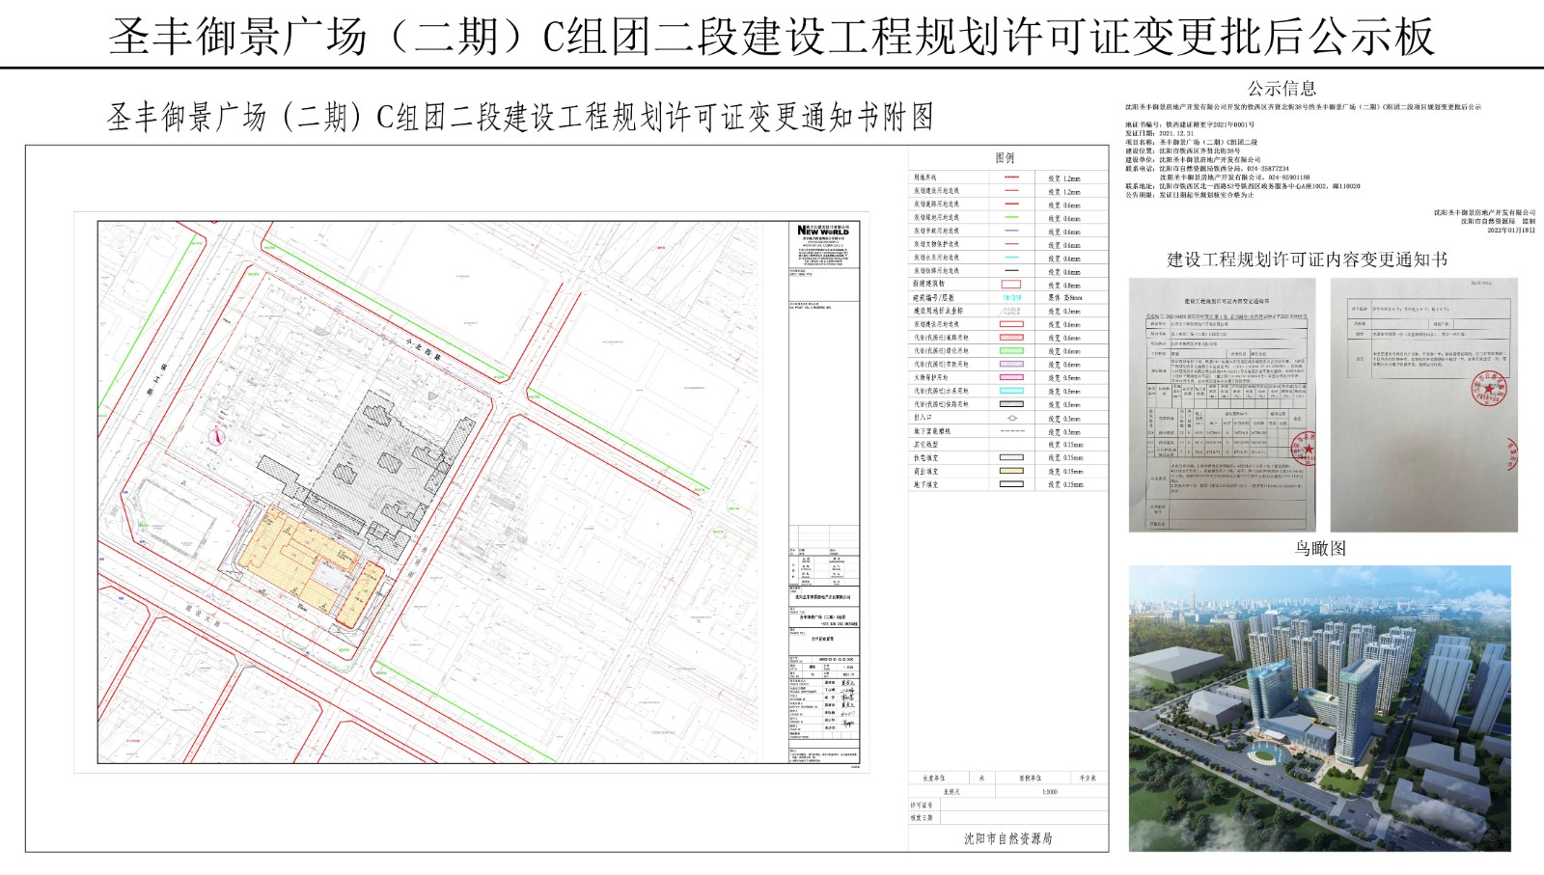Viewport: 1544px width, 875px height.
Task: Click the green hatched land-use swatch
Action: (1011, 351)
